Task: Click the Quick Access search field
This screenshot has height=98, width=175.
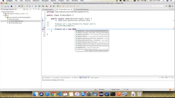Action: (157, 6)
